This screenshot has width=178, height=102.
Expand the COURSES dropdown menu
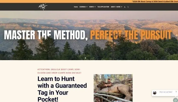pyautogui.click(x=83, y=7)
